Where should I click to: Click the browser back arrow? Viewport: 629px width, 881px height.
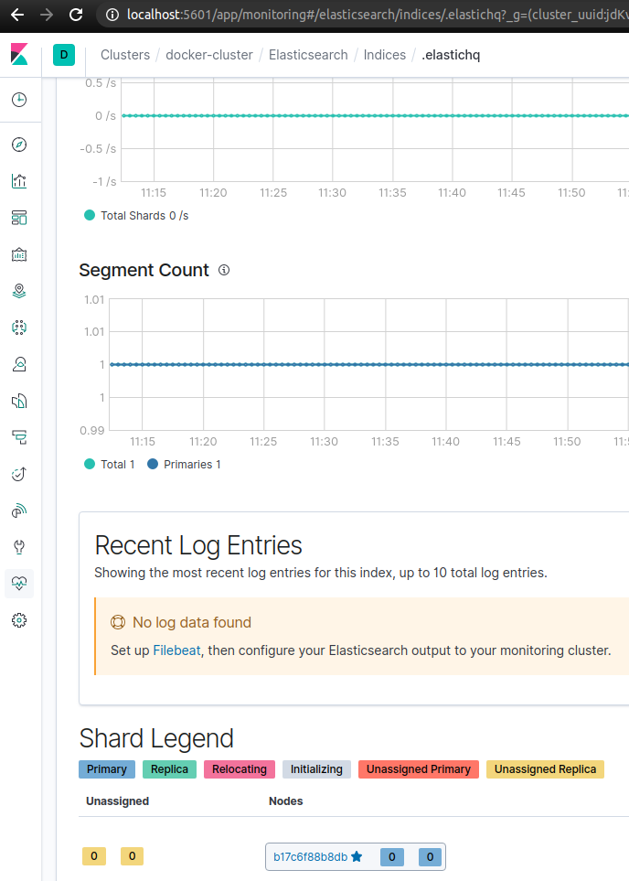[x=17, y=15]
